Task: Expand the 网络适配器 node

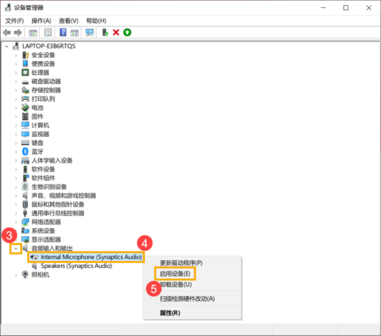Action: pyautogui.click(x=16, y=222)
